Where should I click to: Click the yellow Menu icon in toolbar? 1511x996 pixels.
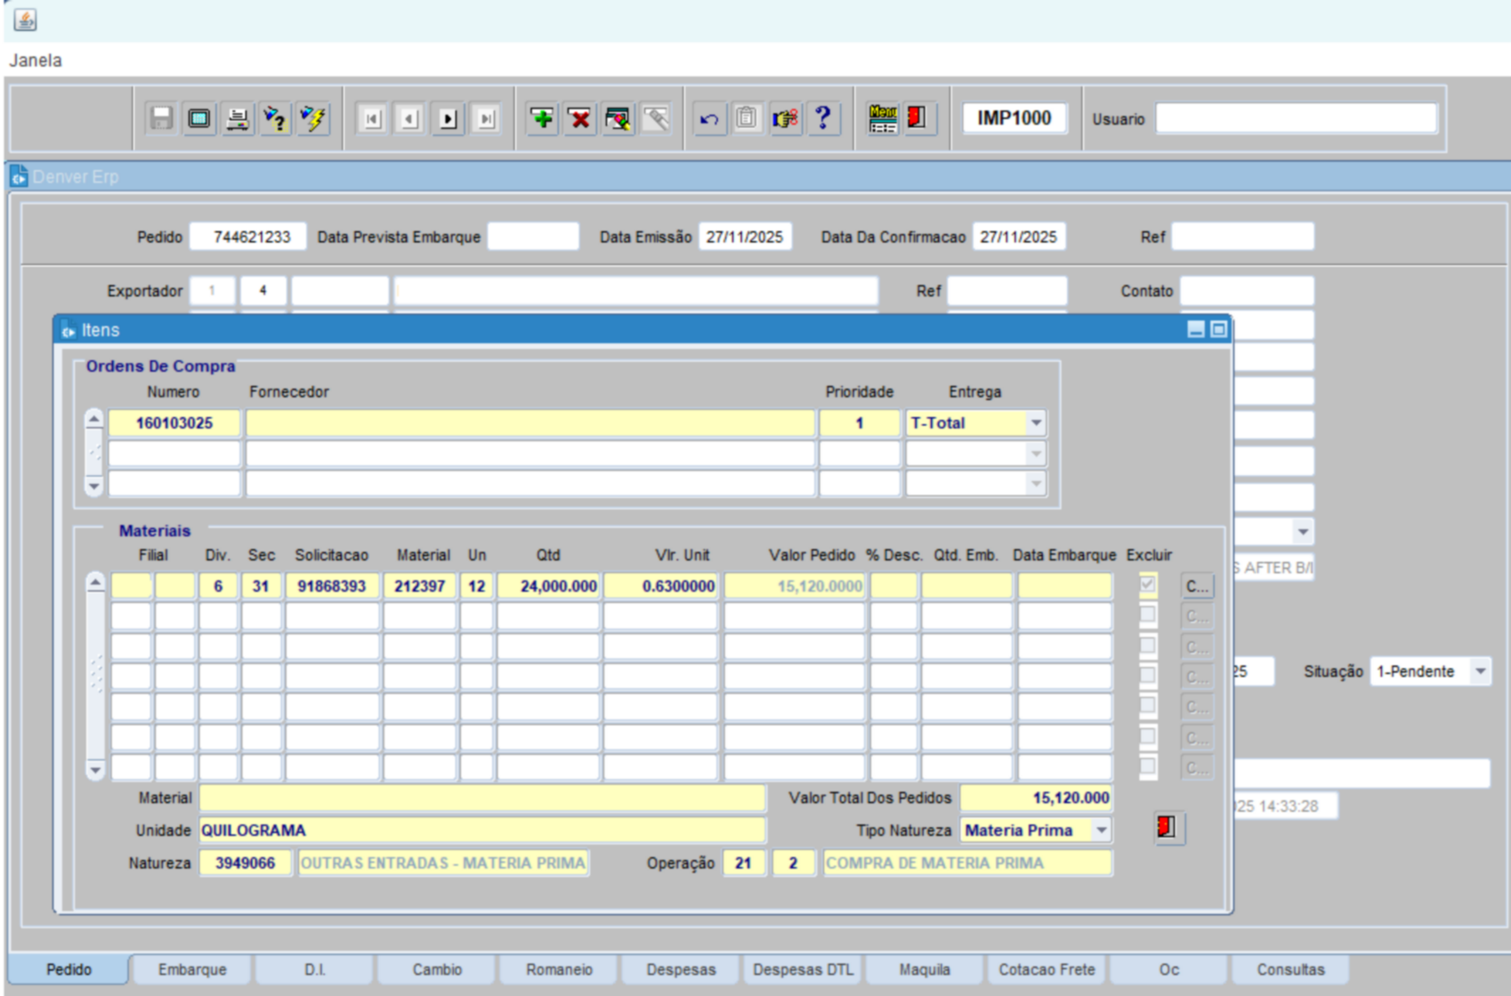tap(882, 118)
